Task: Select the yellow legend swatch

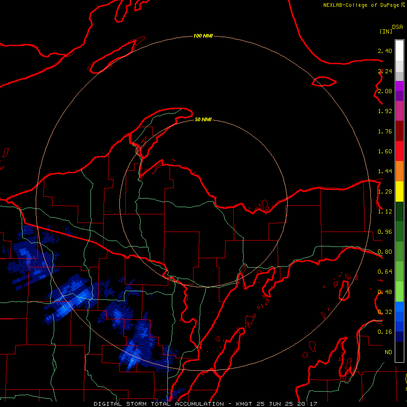Action: click(399, 191)
